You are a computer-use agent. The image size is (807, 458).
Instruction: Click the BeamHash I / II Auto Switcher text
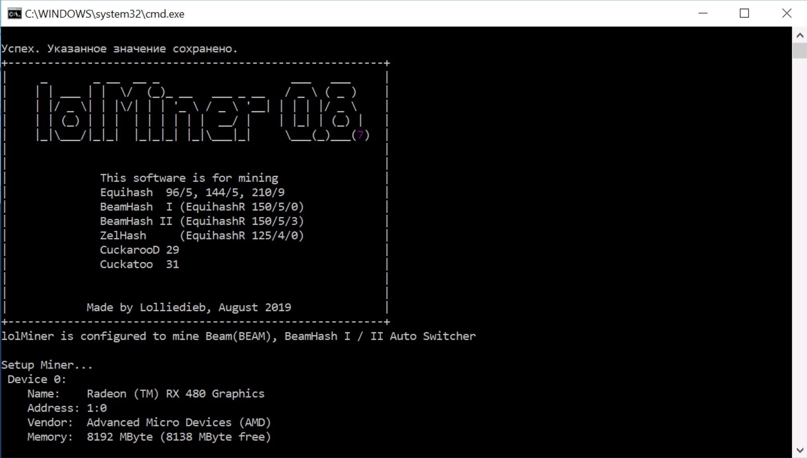(380, 336)
